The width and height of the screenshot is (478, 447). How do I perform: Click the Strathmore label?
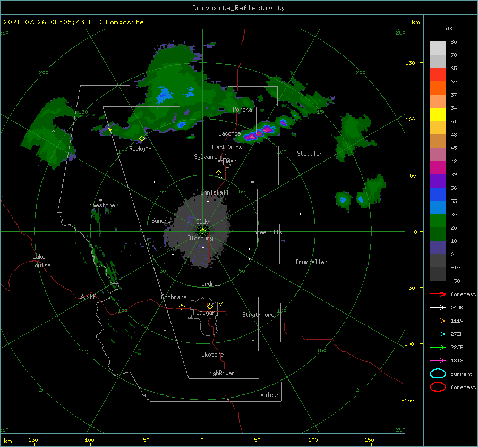(258, 315)
